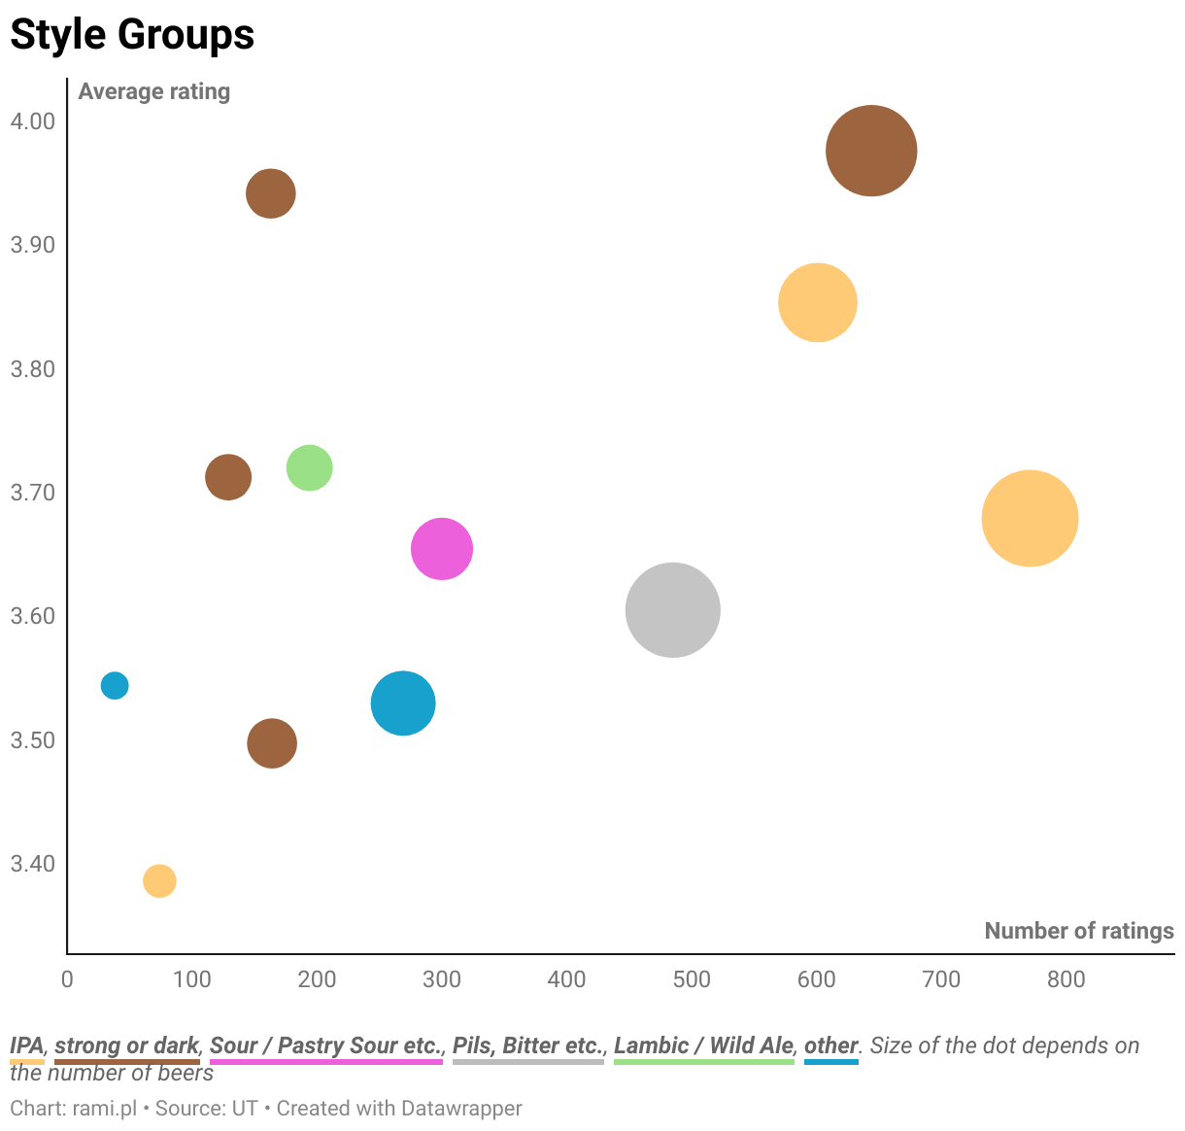Click the 'strong or dark' legend label
The image size is (1185, 1131).
coord(127,1045)
